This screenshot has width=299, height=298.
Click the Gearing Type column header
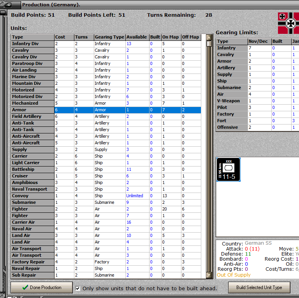tap(110, 37)
